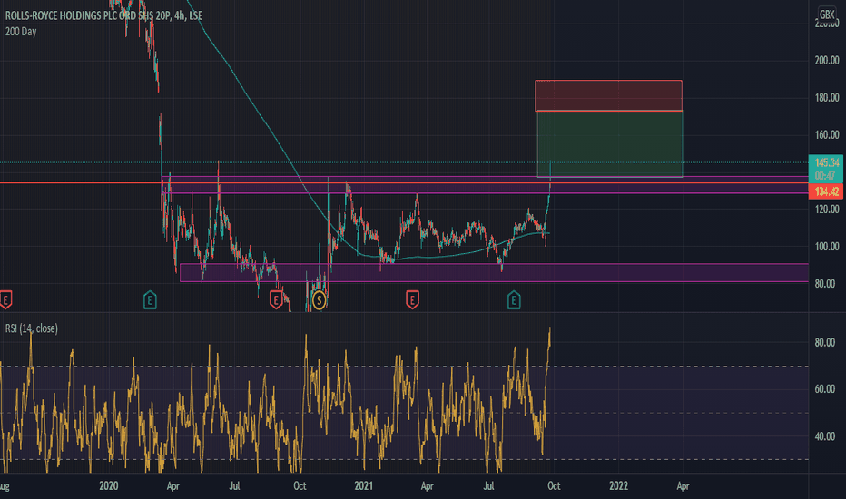Click the Rolls-Royce Holdings symbol title

click(x=103, y=15)
